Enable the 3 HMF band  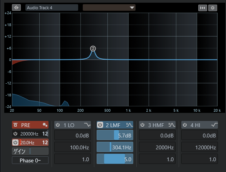coord(142,125)
